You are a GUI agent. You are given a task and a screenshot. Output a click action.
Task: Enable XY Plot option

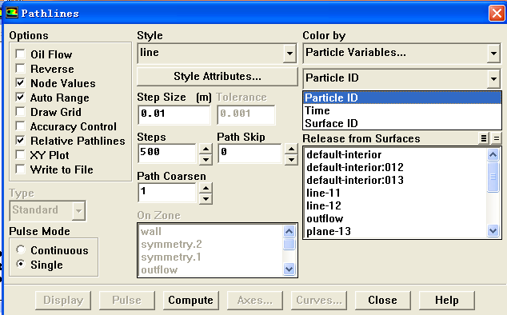click(20, 154)
